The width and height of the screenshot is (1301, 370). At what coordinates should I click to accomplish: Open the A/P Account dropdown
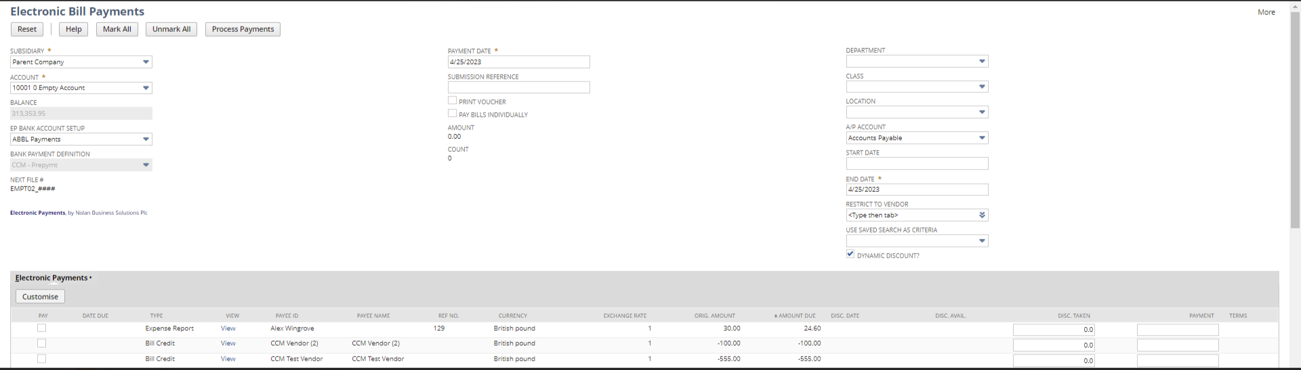[982, 138]
